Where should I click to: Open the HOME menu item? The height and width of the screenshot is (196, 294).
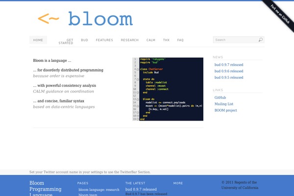click(x=38, y=40)
